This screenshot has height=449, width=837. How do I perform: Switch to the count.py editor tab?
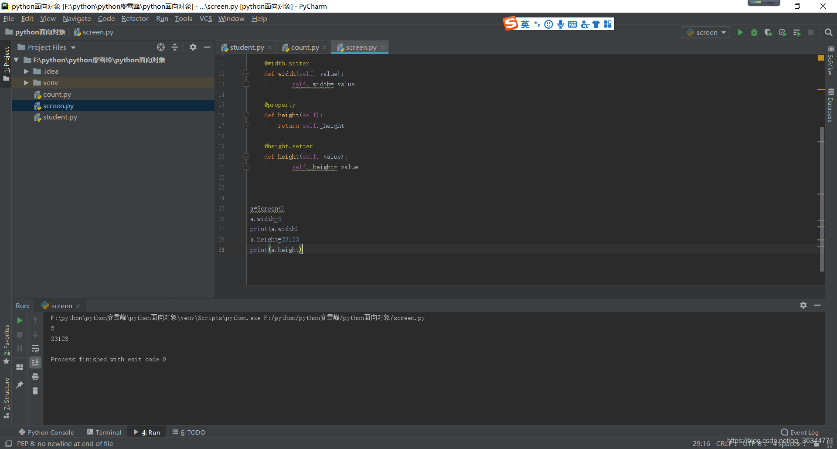[305, 47]
